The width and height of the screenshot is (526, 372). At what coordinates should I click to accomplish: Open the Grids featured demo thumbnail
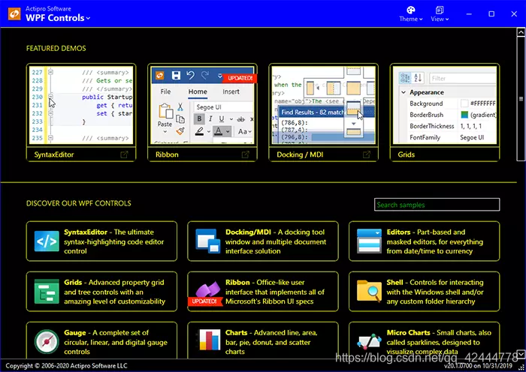(445, 105)
